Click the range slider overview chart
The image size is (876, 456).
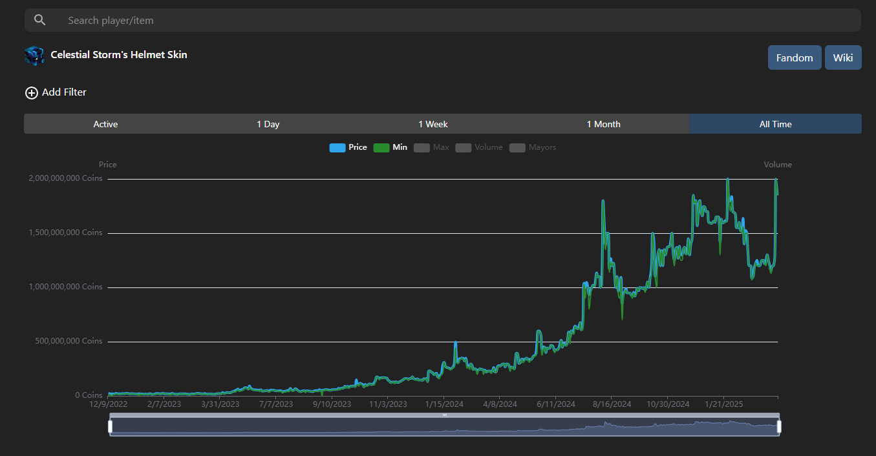(x=445, y=426)
